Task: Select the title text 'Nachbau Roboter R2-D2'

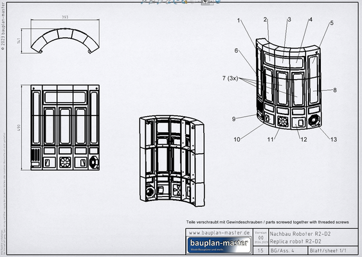Action: click(300, 234)
